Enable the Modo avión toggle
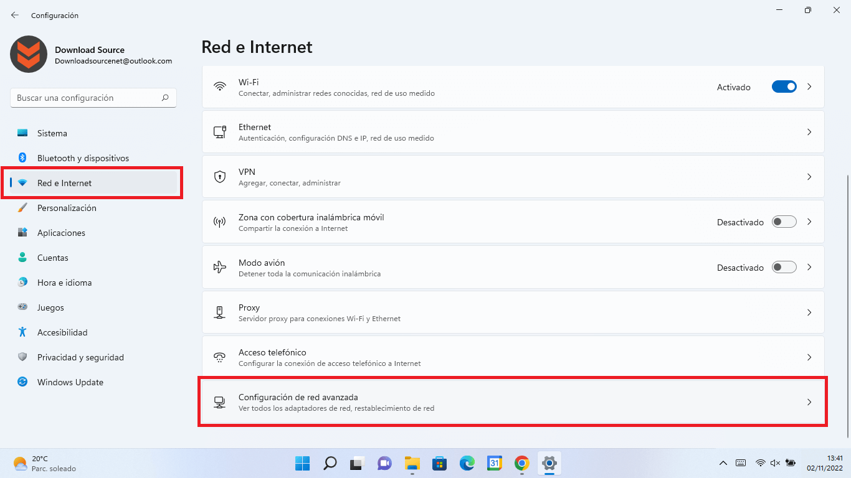This screenshot has height=478, width=851. pyautogui.click(x=784, y=267)
